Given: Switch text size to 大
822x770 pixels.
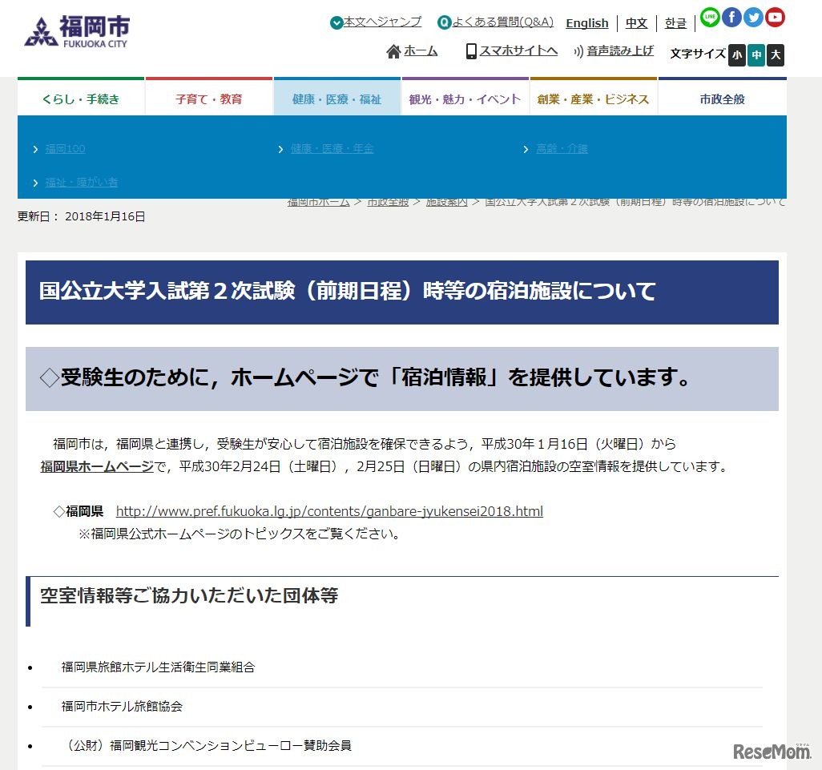Looking at the screenshot, I should 776,55.
